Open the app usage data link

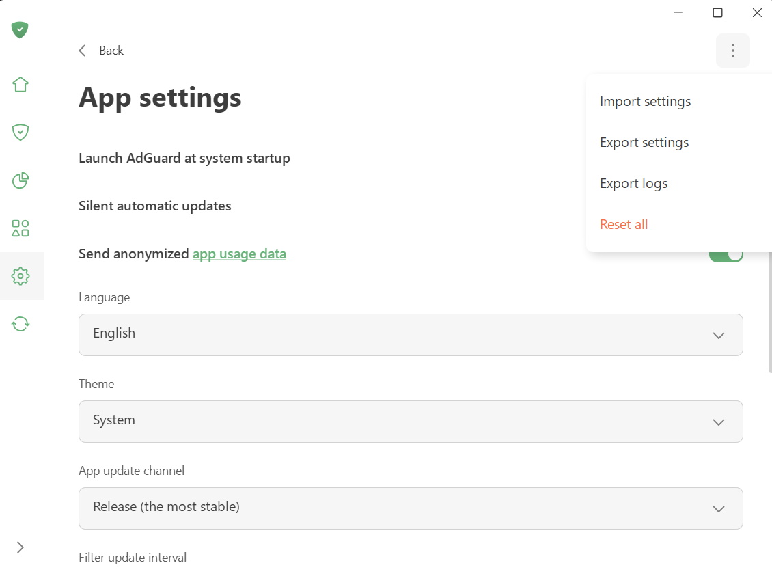pos(239,254)
